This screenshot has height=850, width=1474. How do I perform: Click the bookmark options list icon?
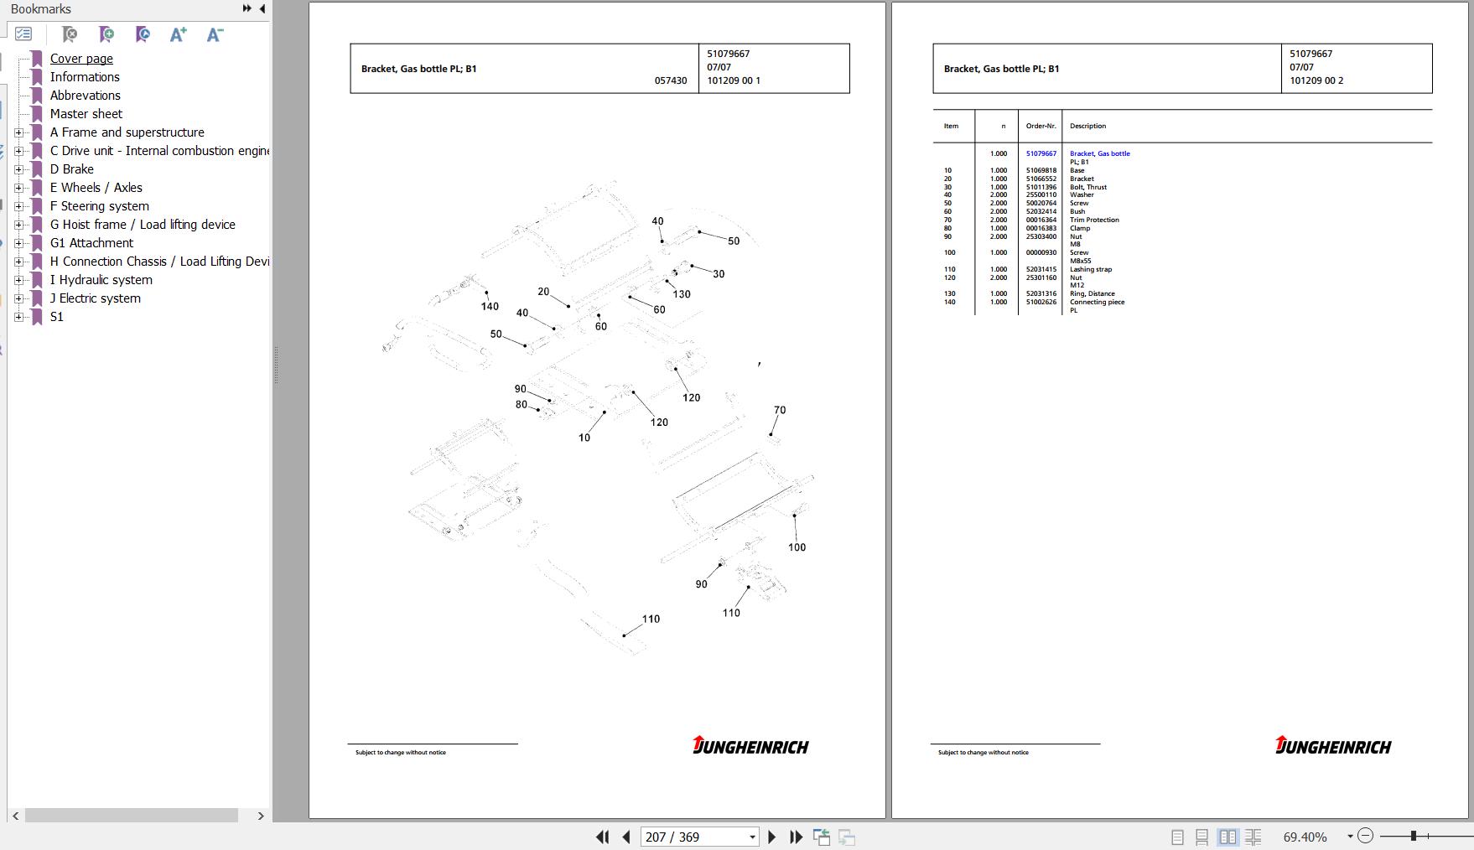pos(23,34)
